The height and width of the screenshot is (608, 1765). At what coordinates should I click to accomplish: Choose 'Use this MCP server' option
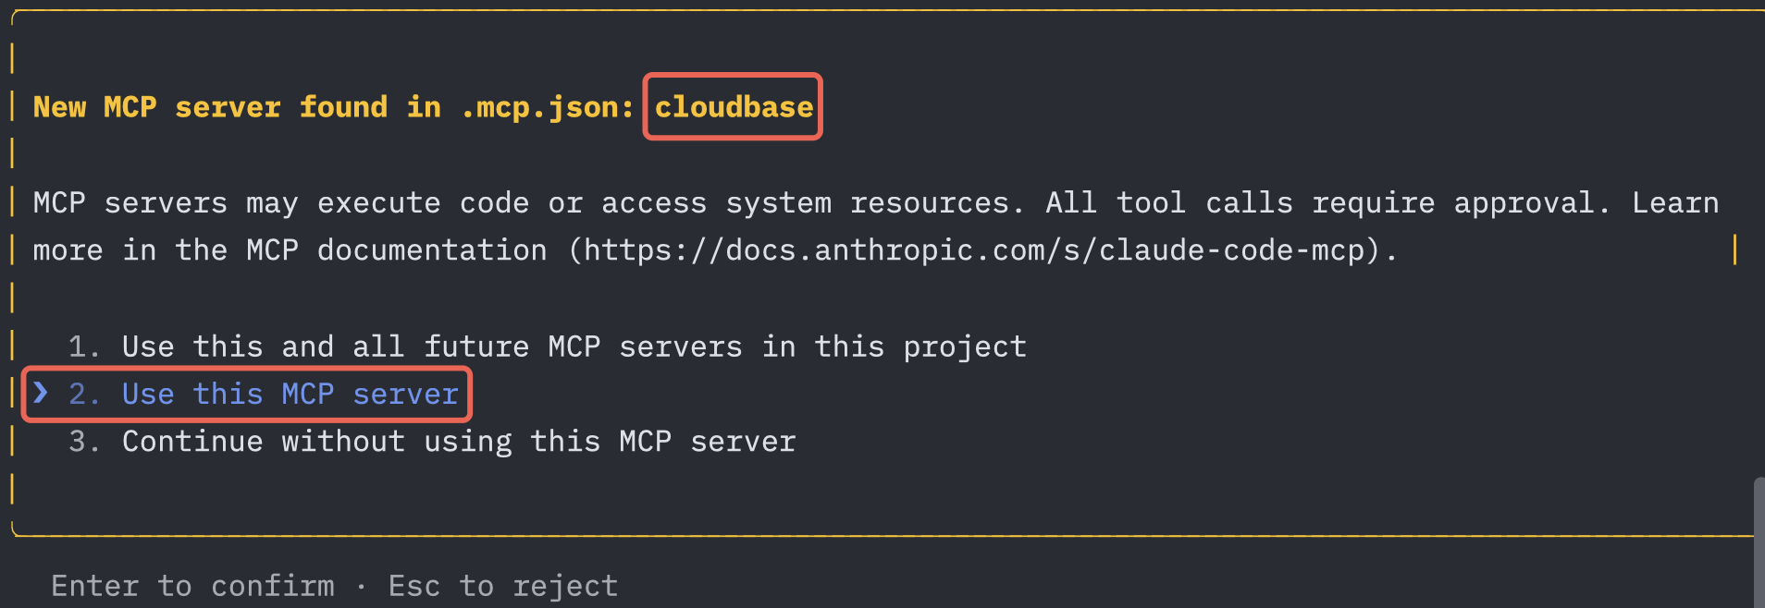click(x=290, y=395)
